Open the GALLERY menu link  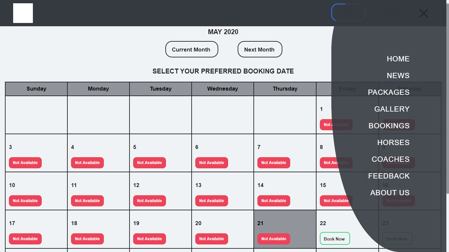pos(392,109)
